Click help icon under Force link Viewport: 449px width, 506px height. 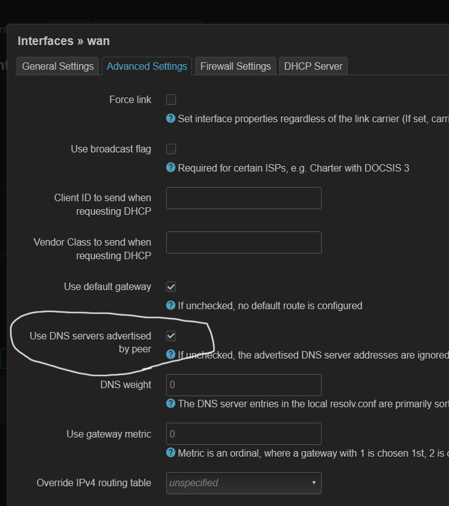[171, 118]
